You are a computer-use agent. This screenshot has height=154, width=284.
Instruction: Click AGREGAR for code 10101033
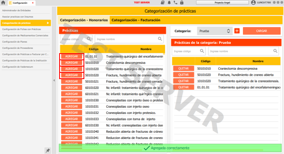[72, 119]
